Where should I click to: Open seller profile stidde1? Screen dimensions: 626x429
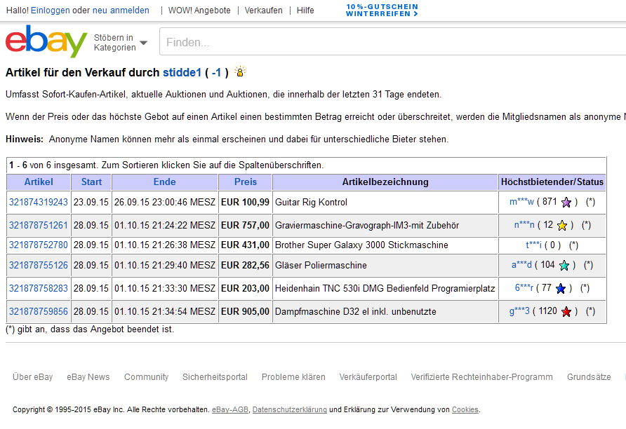click(x=182, y=72)
